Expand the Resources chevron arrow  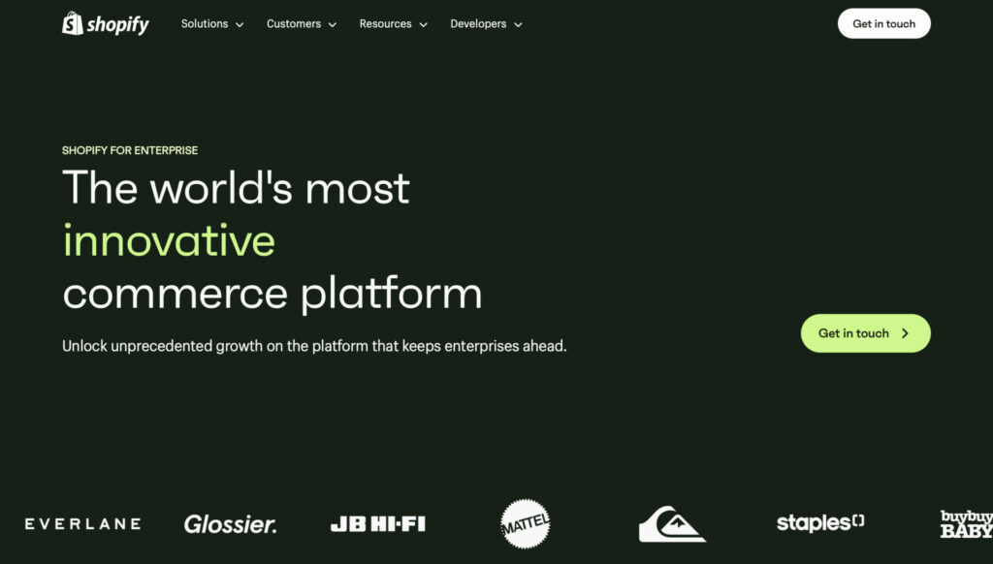[x=424, y=24]
